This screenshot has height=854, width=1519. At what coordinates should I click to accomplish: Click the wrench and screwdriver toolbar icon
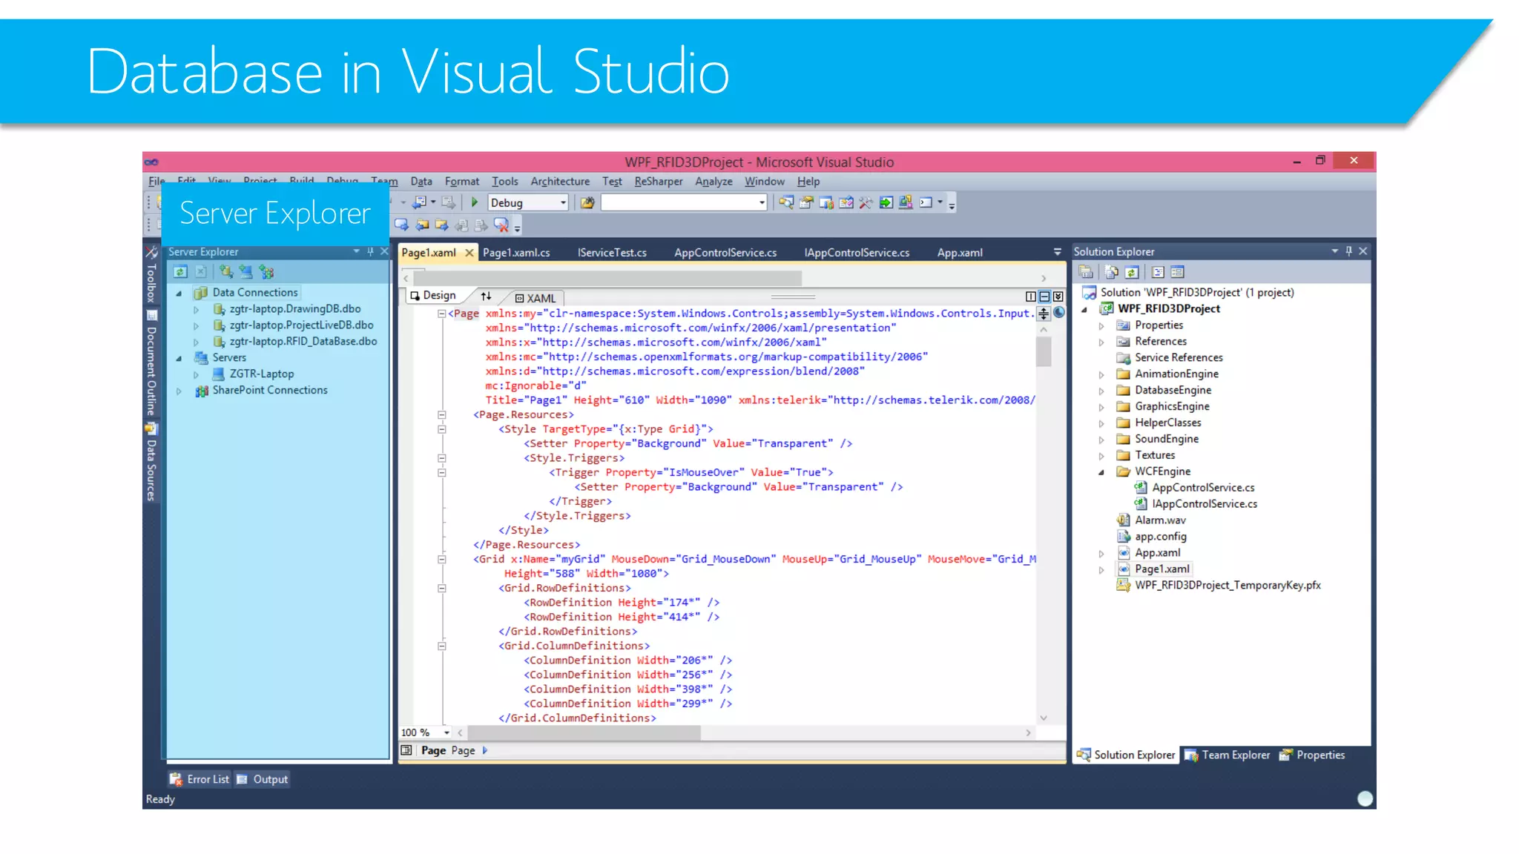pos(866,202)
